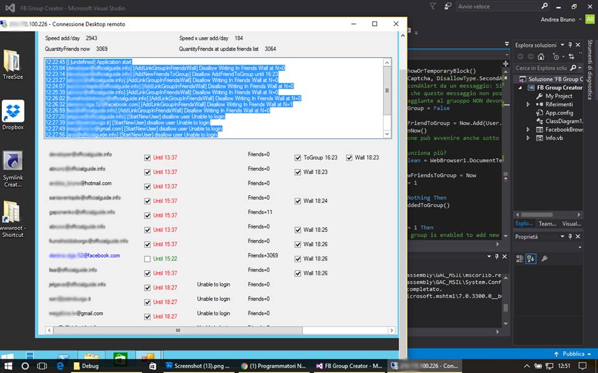This screenshot has width=598, height=373.
Task: Click the Alphabetical sort icon in Proprietà
Action: tap(531, 259)
